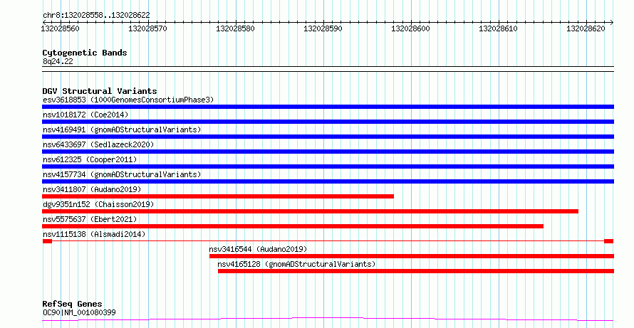Open the nsv612325 Cooper2011 variant

[x=90, y=159]
